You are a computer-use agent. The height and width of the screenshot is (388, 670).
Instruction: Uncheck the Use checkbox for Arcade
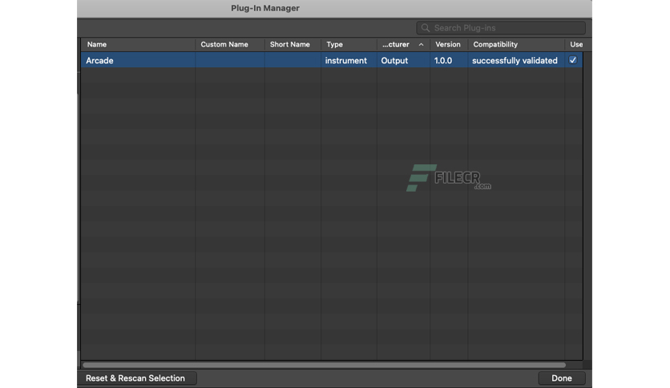coord(572,60)
